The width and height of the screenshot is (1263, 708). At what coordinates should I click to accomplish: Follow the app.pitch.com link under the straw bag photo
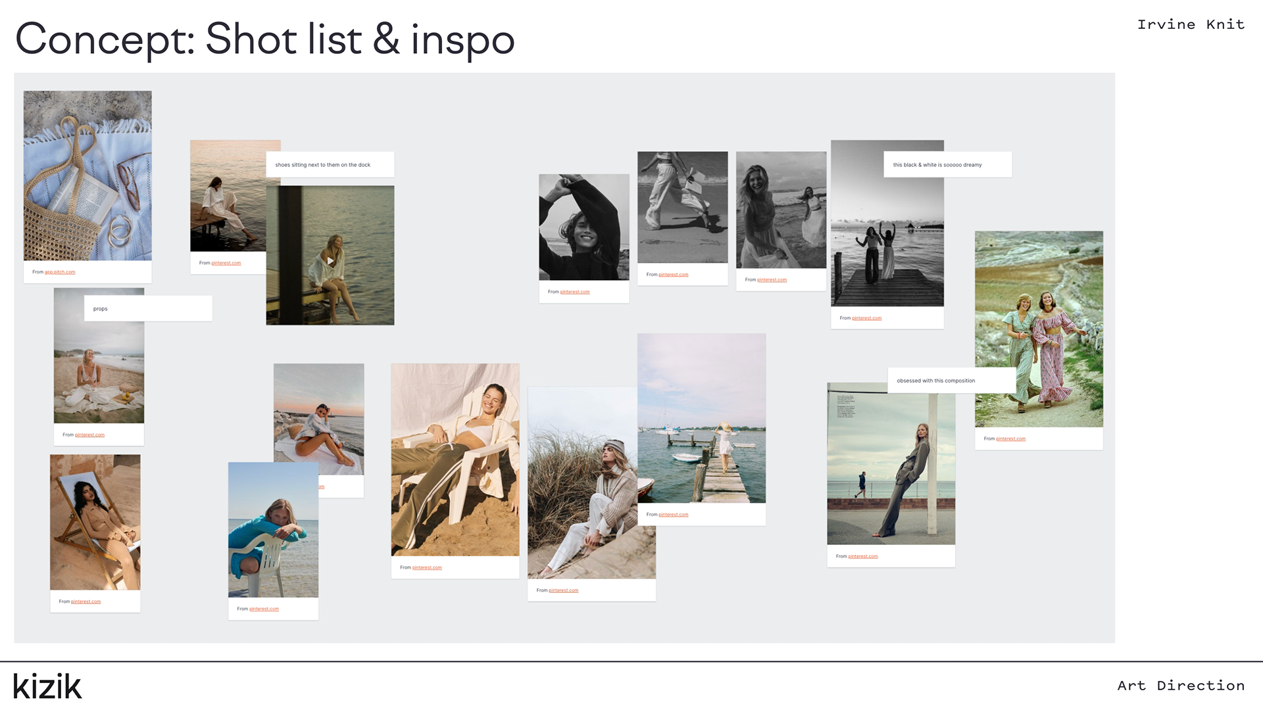tap(60, 272)
